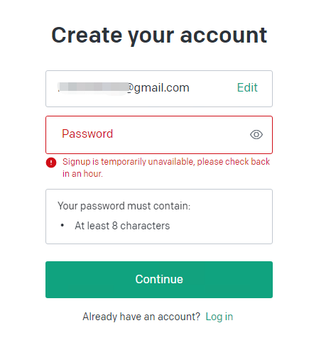Click the in an hour error line

click(82, 174)
